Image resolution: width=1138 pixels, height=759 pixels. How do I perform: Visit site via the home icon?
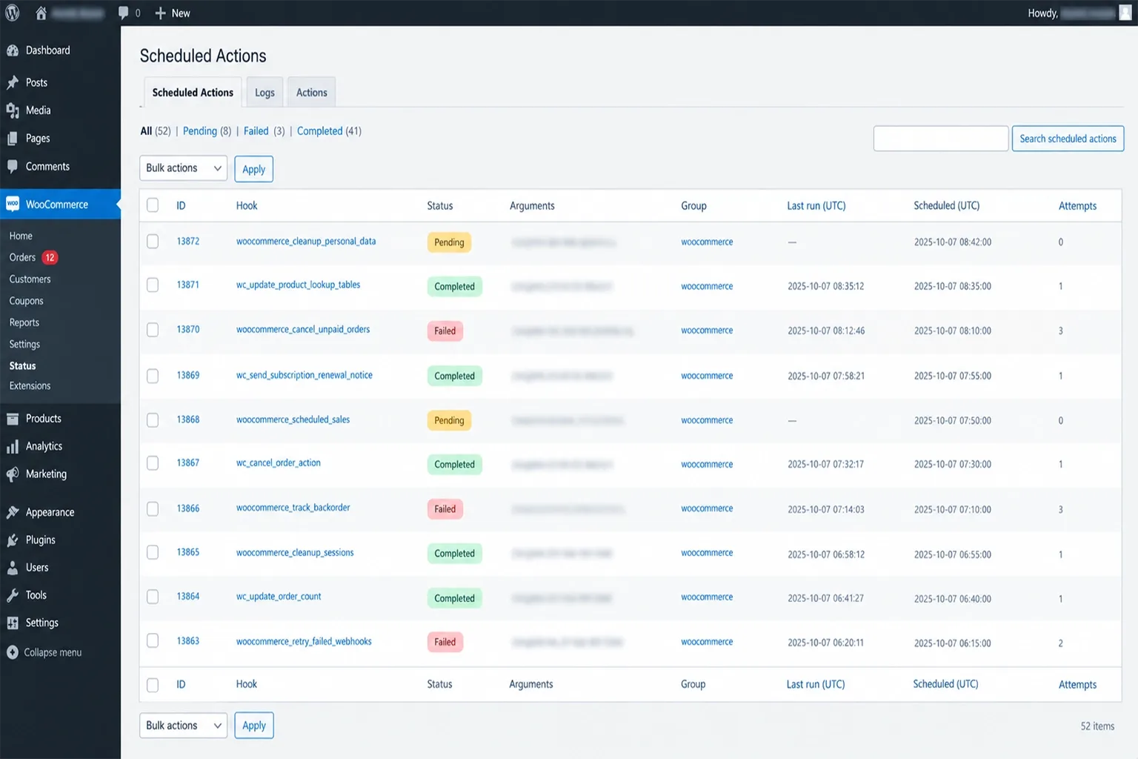(41, 13)
